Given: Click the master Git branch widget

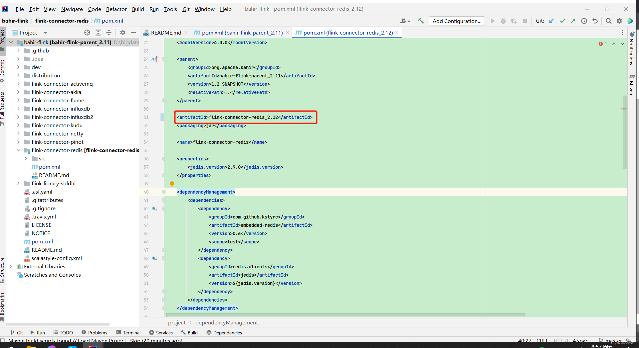Looking at the screenshot, I should pos(610,341).
